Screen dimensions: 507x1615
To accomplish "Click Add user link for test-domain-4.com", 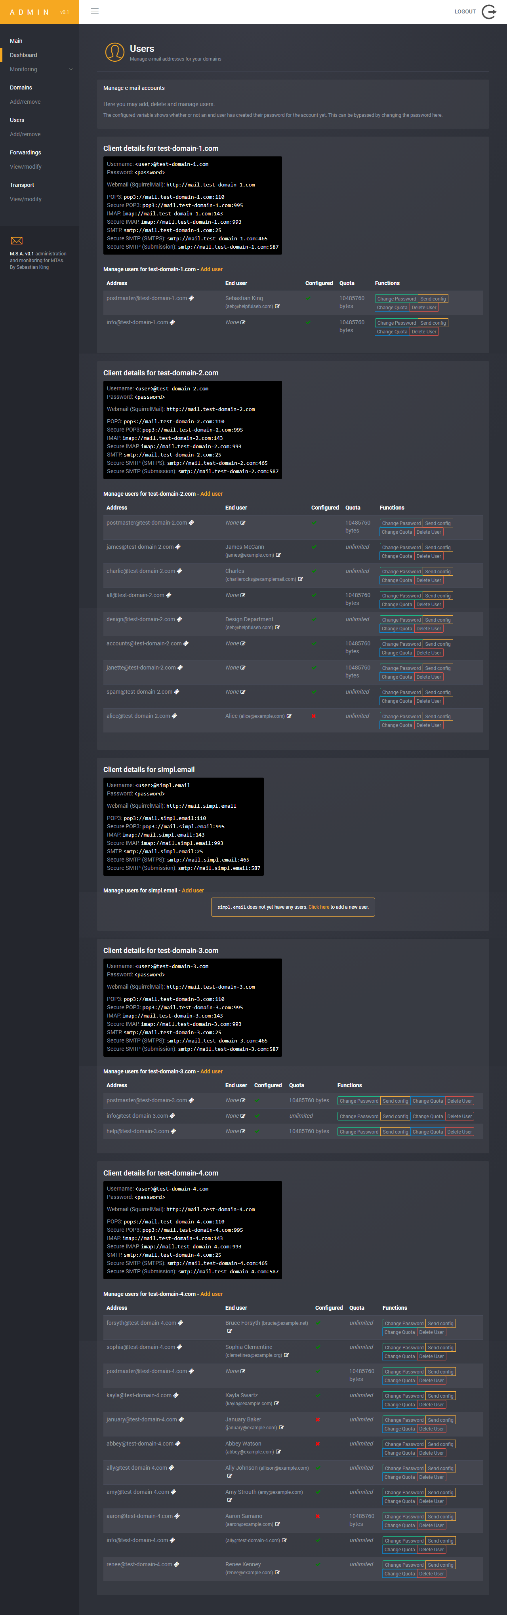I will [212, 1294].
